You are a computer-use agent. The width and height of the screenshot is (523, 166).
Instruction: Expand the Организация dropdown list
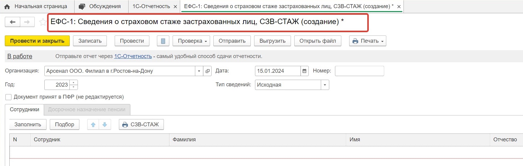coord(199,71)
